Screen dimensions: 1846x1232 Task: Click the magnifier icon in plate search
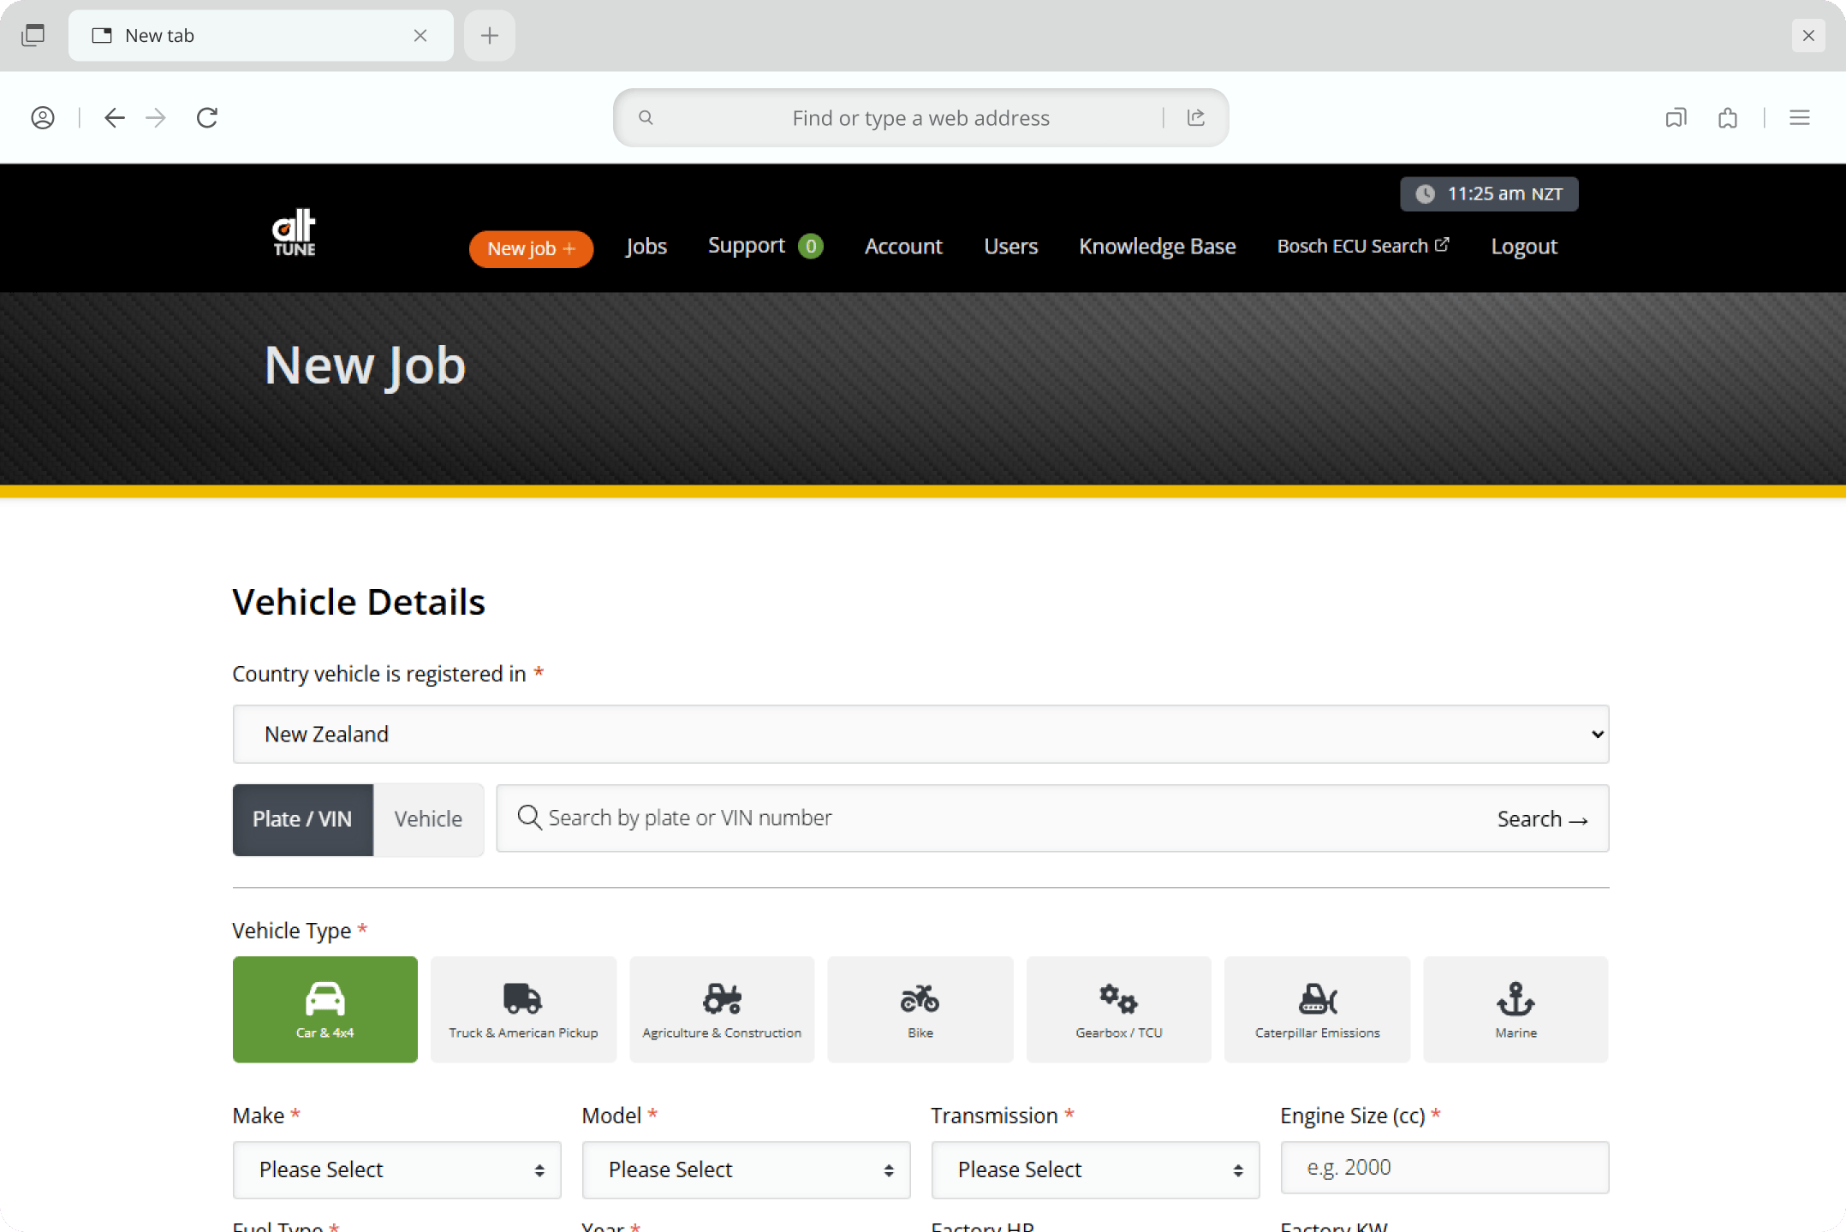(x=529, y=818)
